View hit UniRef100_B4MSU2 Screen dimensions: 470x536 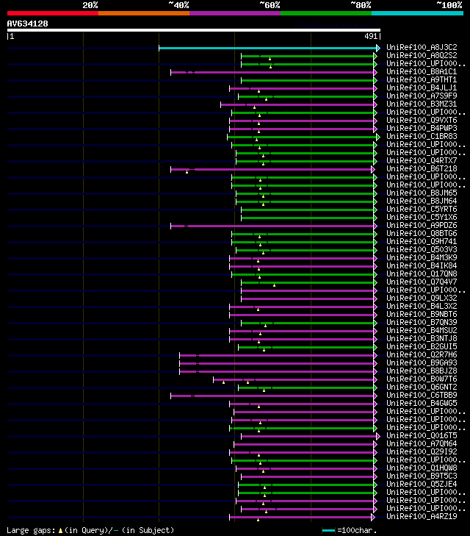click(x=422, y=331)
